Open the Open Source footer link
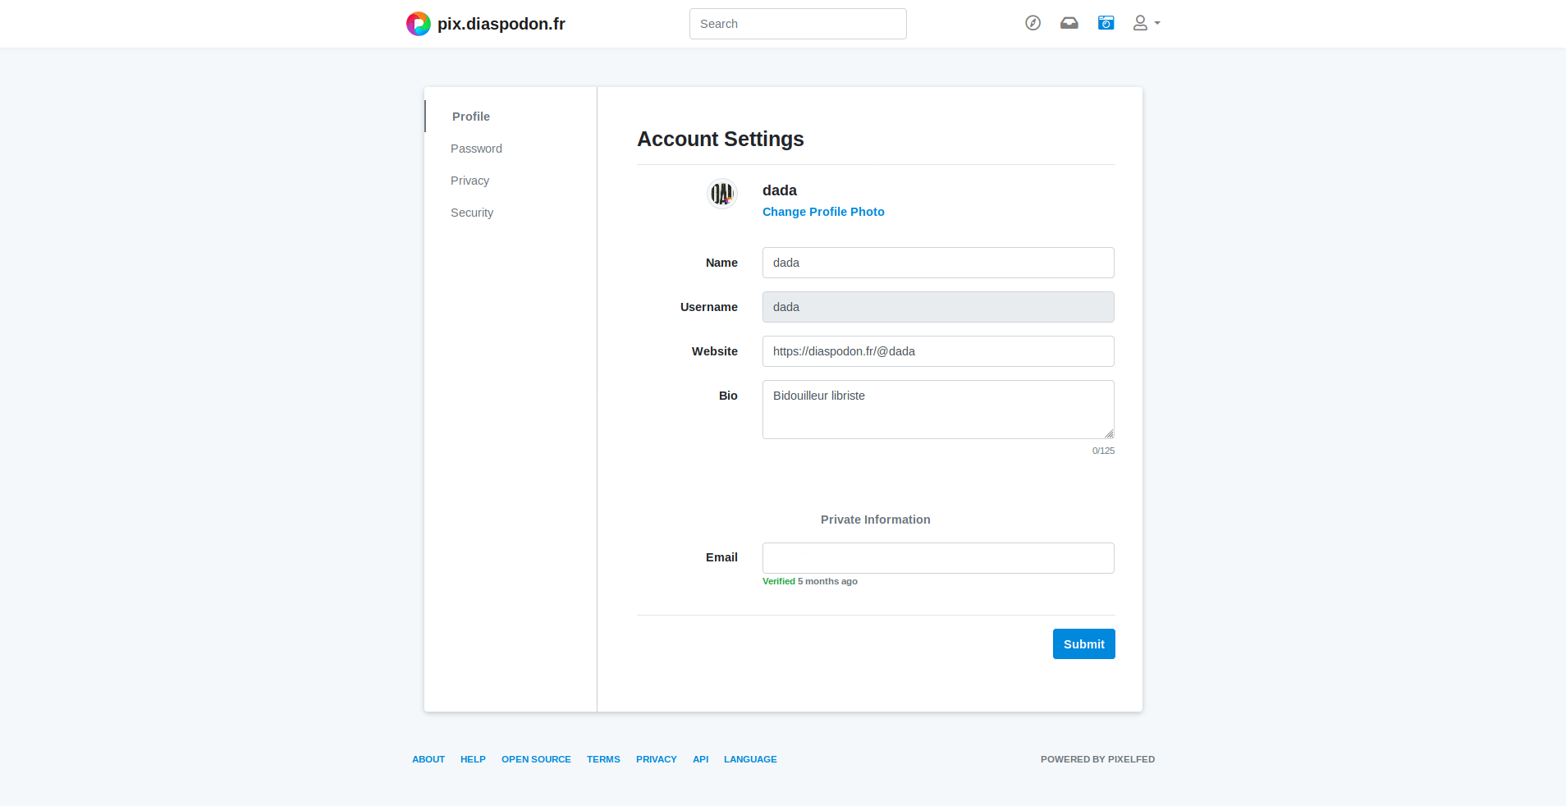1566x806 pixels. coord(536,759)
